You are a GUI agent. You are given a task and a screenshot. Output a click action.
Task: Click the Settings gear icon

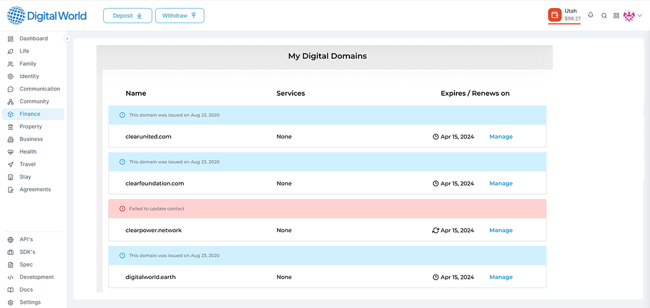[x=11, y=302]
